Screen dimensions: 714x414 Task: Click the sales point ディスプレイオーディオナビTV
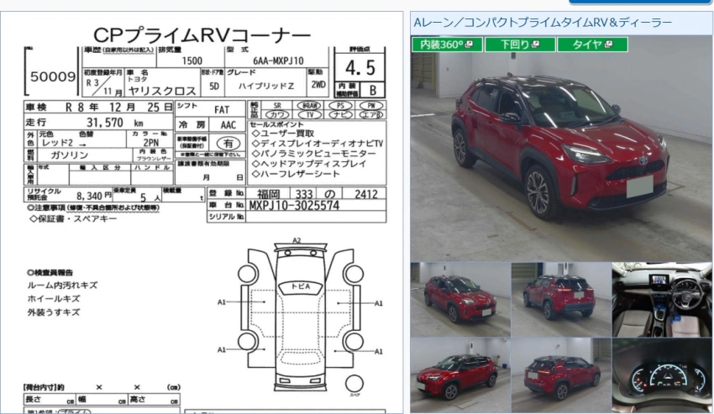click(318, 144)
